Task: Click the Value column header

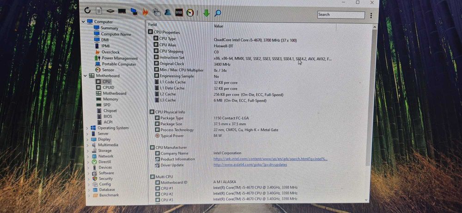Action: point(219,26)
